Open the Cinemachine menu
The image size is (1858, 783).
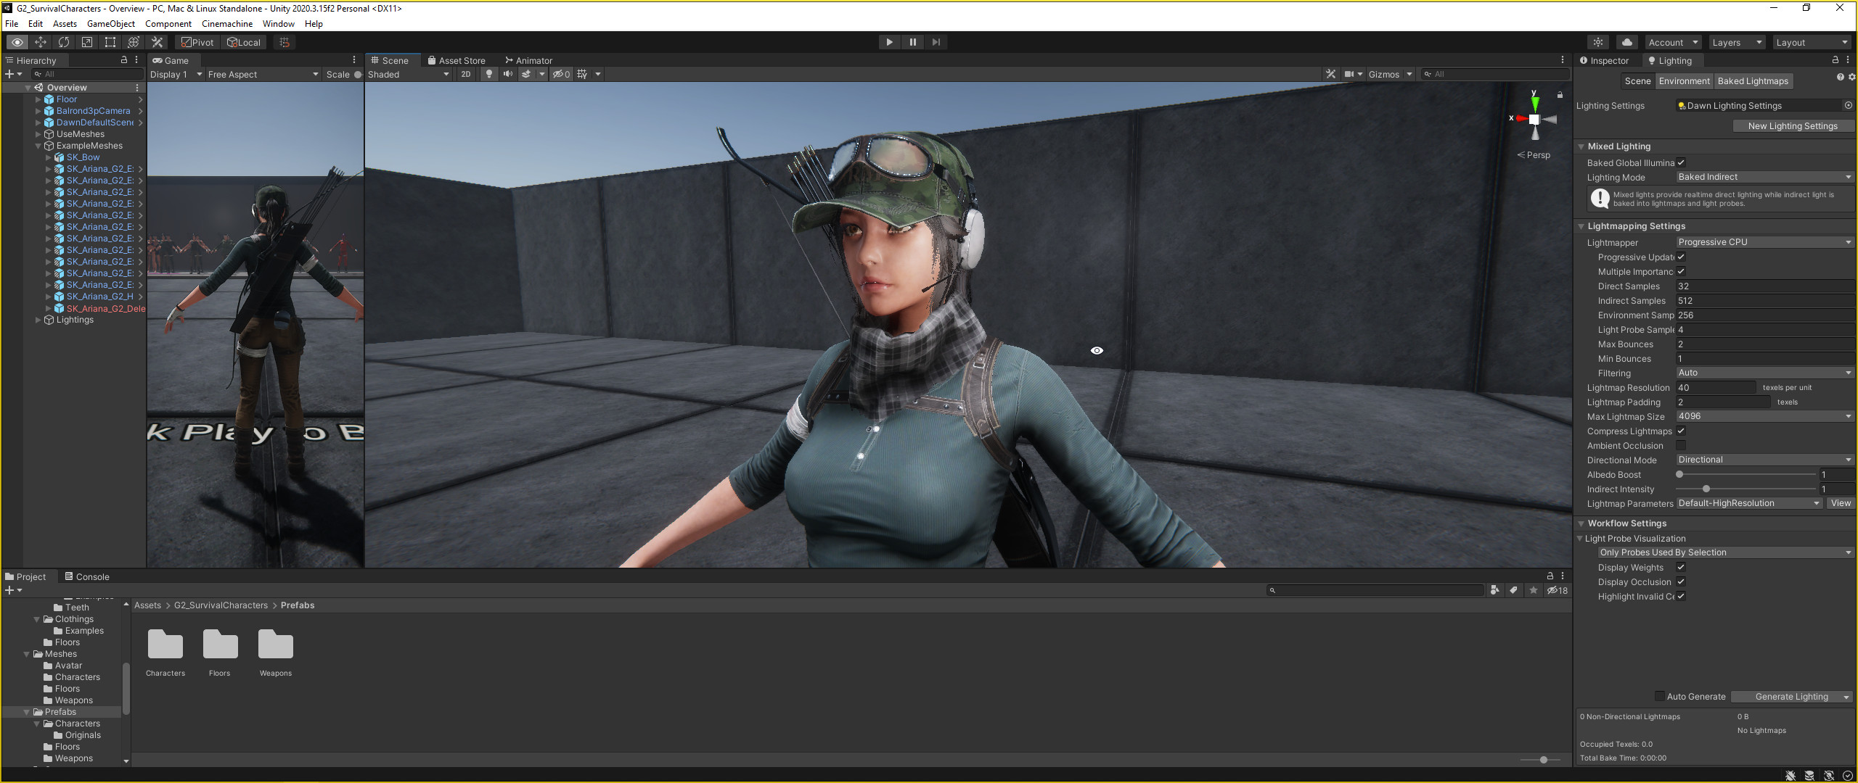click(227, 23)
